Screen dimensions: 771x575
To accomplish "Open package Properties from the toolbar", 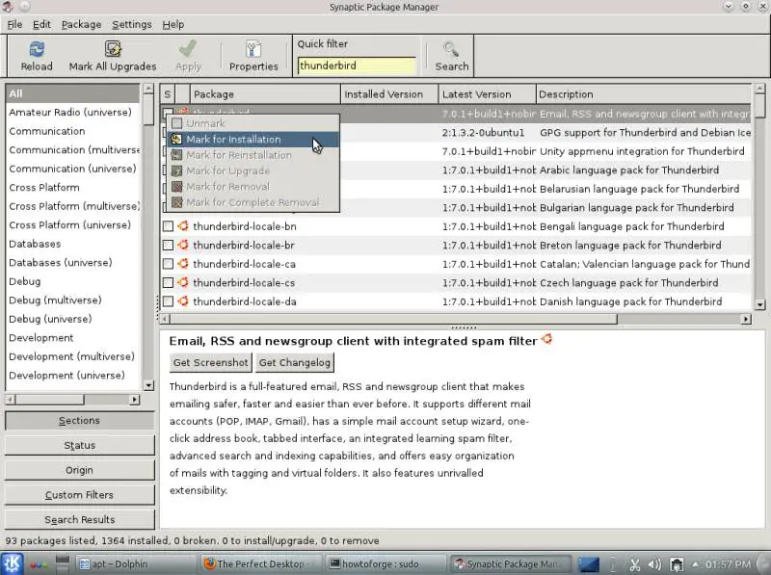I will click(253, 49).
